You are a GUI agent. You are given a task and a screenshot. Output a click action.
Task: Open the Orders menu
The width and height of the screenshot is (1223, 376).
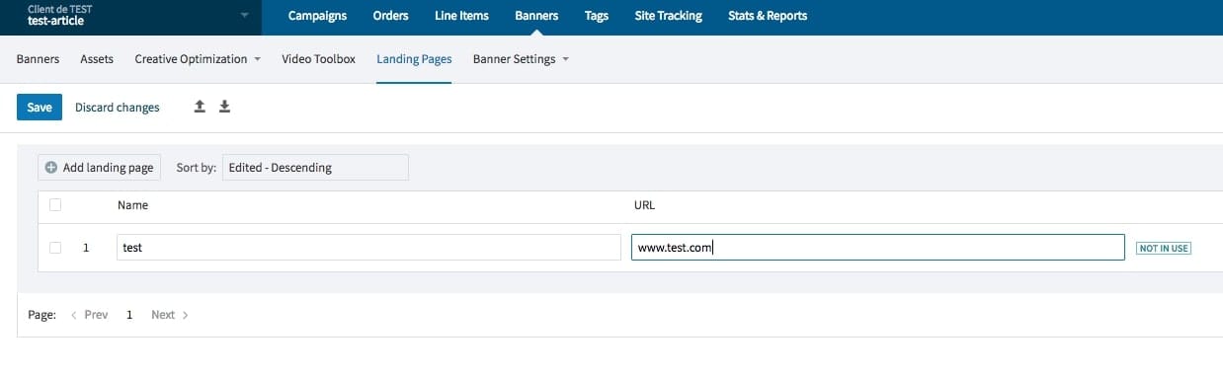pyautogui.click(x=391, y=16)
